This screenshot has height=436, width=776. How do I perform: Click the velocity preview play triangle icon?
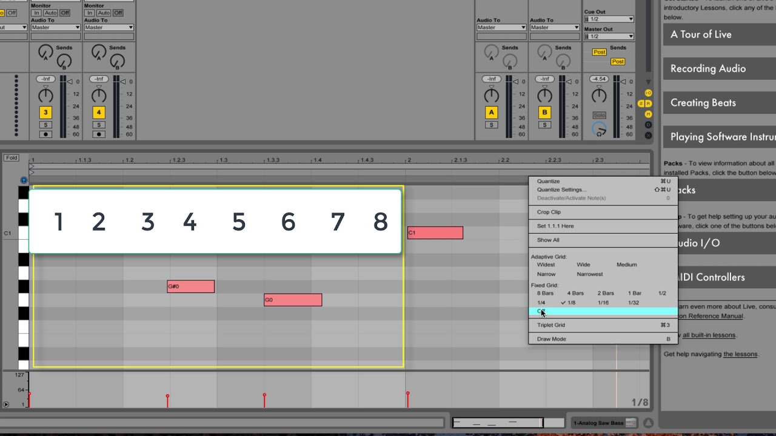click(6, 405)
